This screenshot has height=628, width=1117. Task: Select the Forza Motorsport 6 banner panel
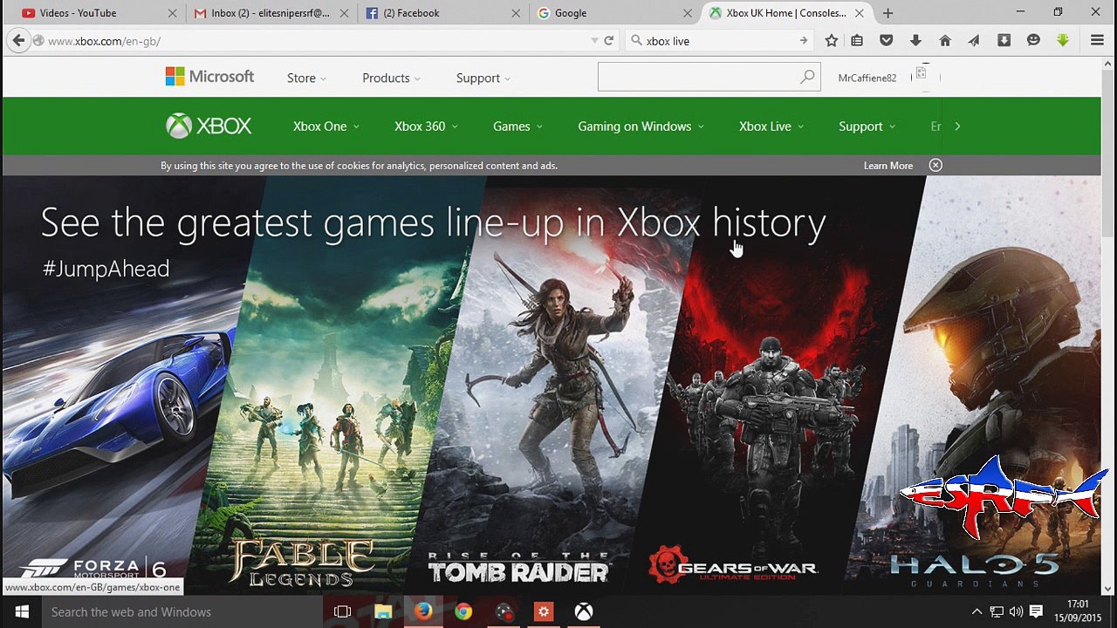[x=113, y=384]
